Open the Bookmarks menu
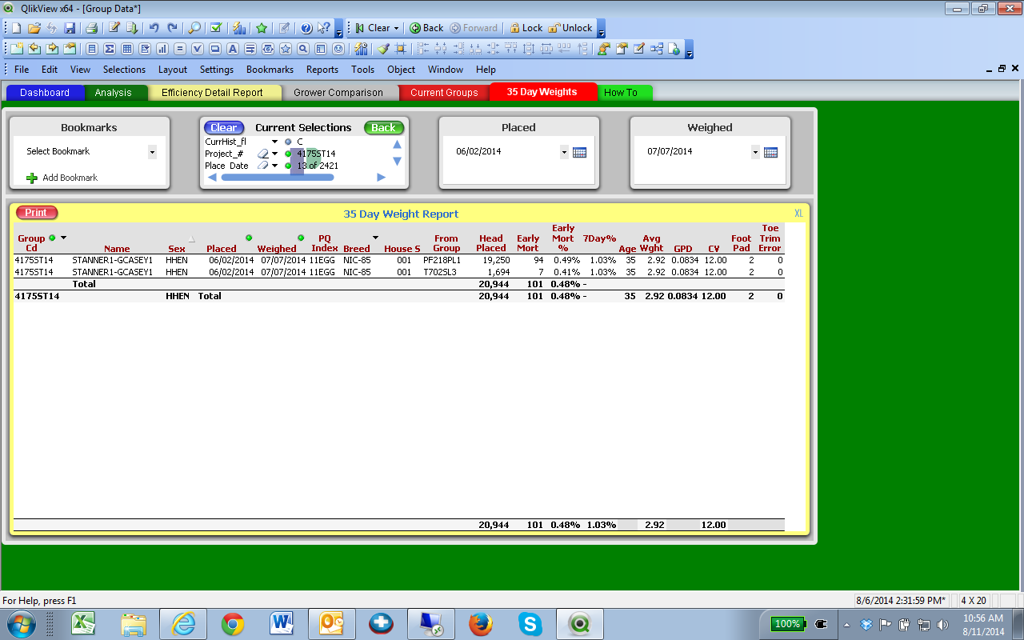The height and width of the screenshot is (640, 1024). 270,70
